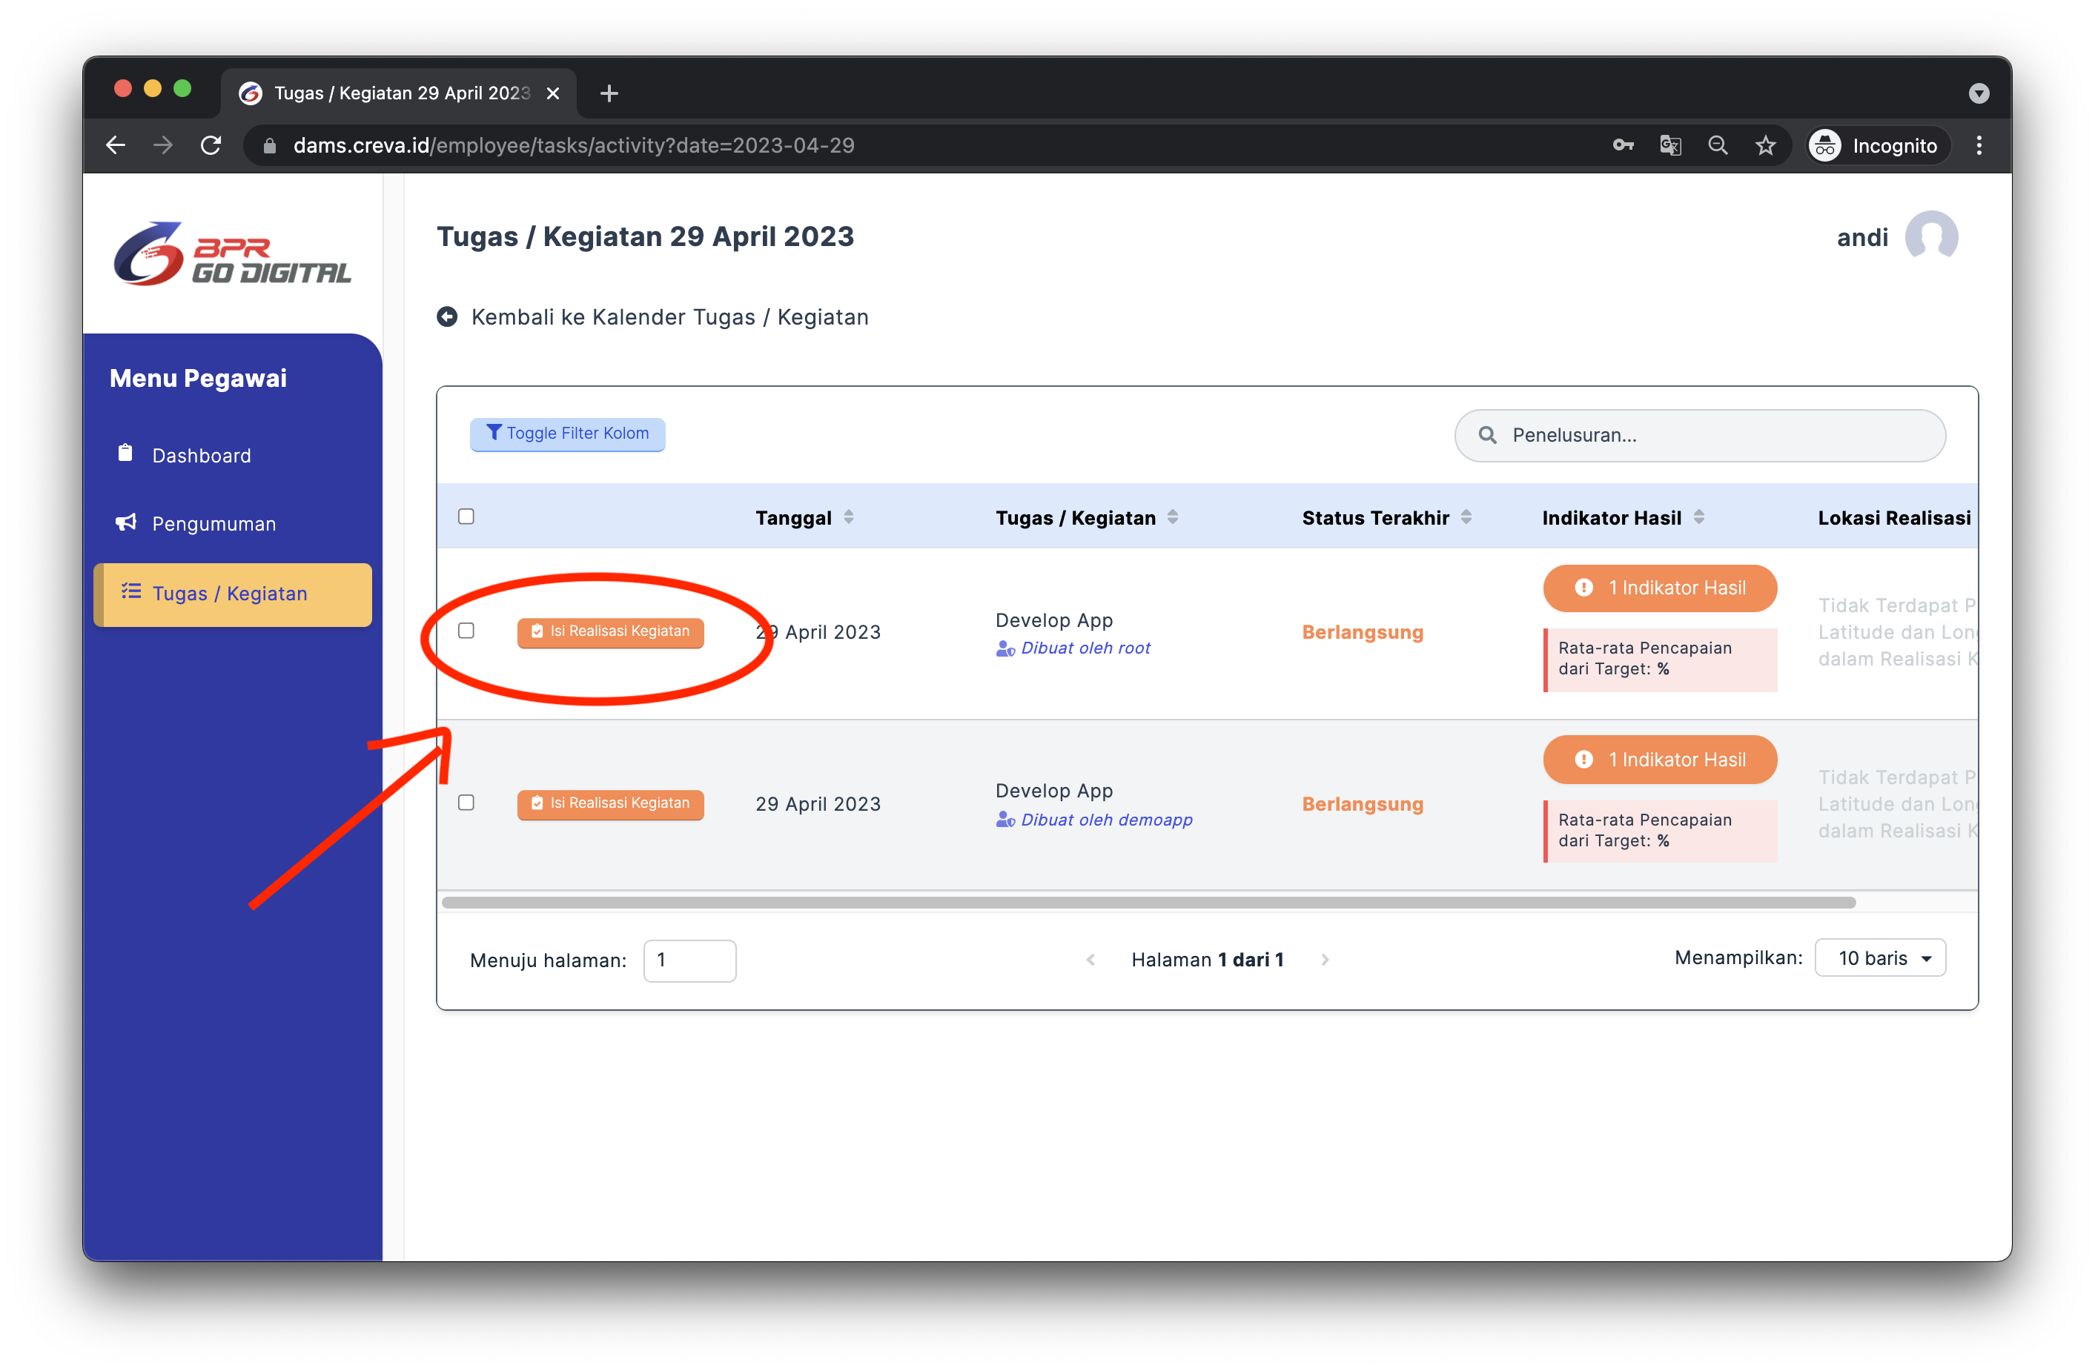
Task: Click the next page navigation arrow
Action: [x=1327, y=961]
